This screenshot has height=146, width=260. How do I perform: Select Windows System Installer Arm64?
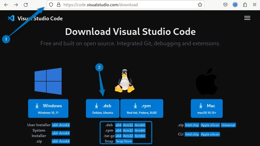64,133
